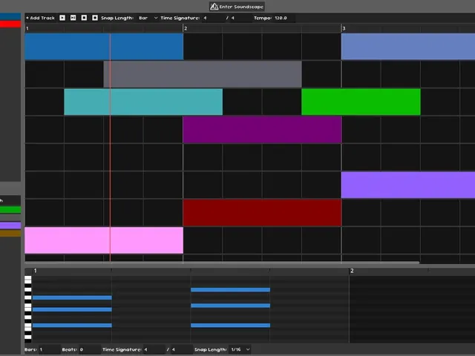Start recording with the record icon
Viewport: 475px width, 356px height.
[95, 18]
